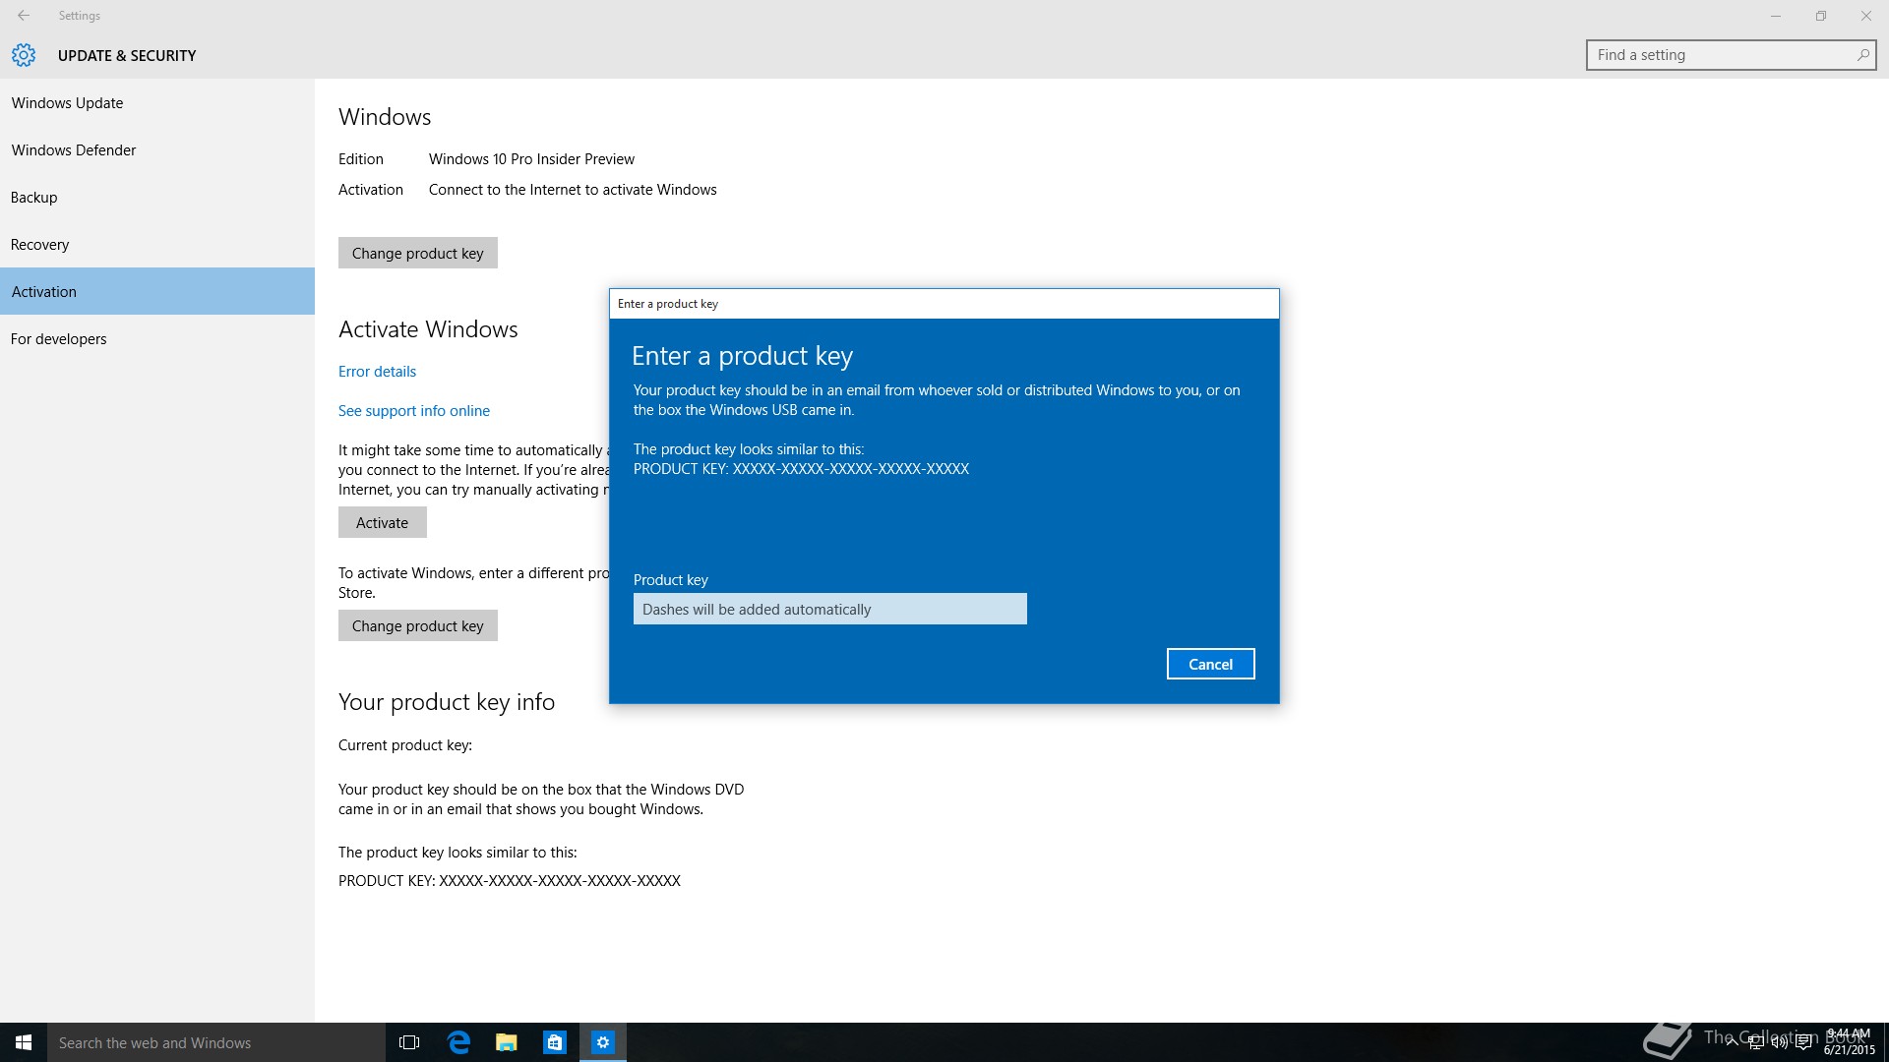Open the Store app from the taskbar
This screenshot has height=1062, width=1889.
click(x=555, y=1042)
